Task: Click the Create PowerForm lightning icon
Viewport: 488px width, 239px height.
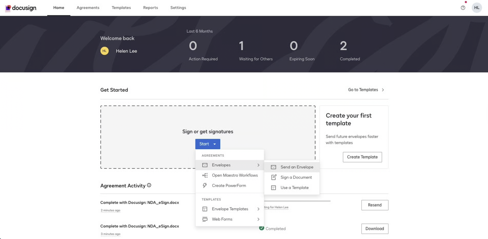Action: click(x=205, y=185)
